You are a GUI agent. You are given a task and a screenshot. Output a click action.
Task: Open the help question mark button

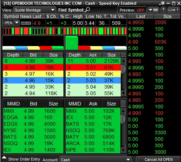[163, 10]
